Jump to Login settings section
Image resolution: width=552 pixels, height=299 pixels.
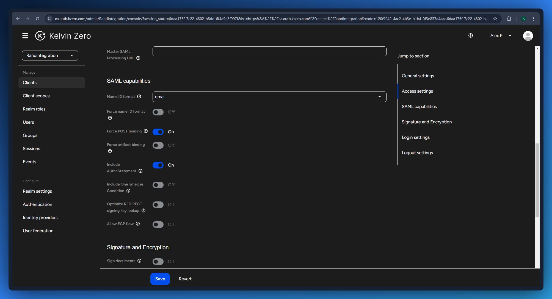point(416,137)
